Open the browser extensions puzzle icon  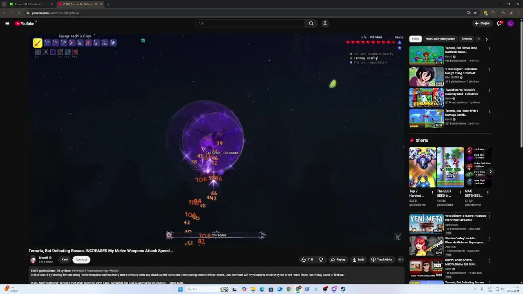coord(493,13)
